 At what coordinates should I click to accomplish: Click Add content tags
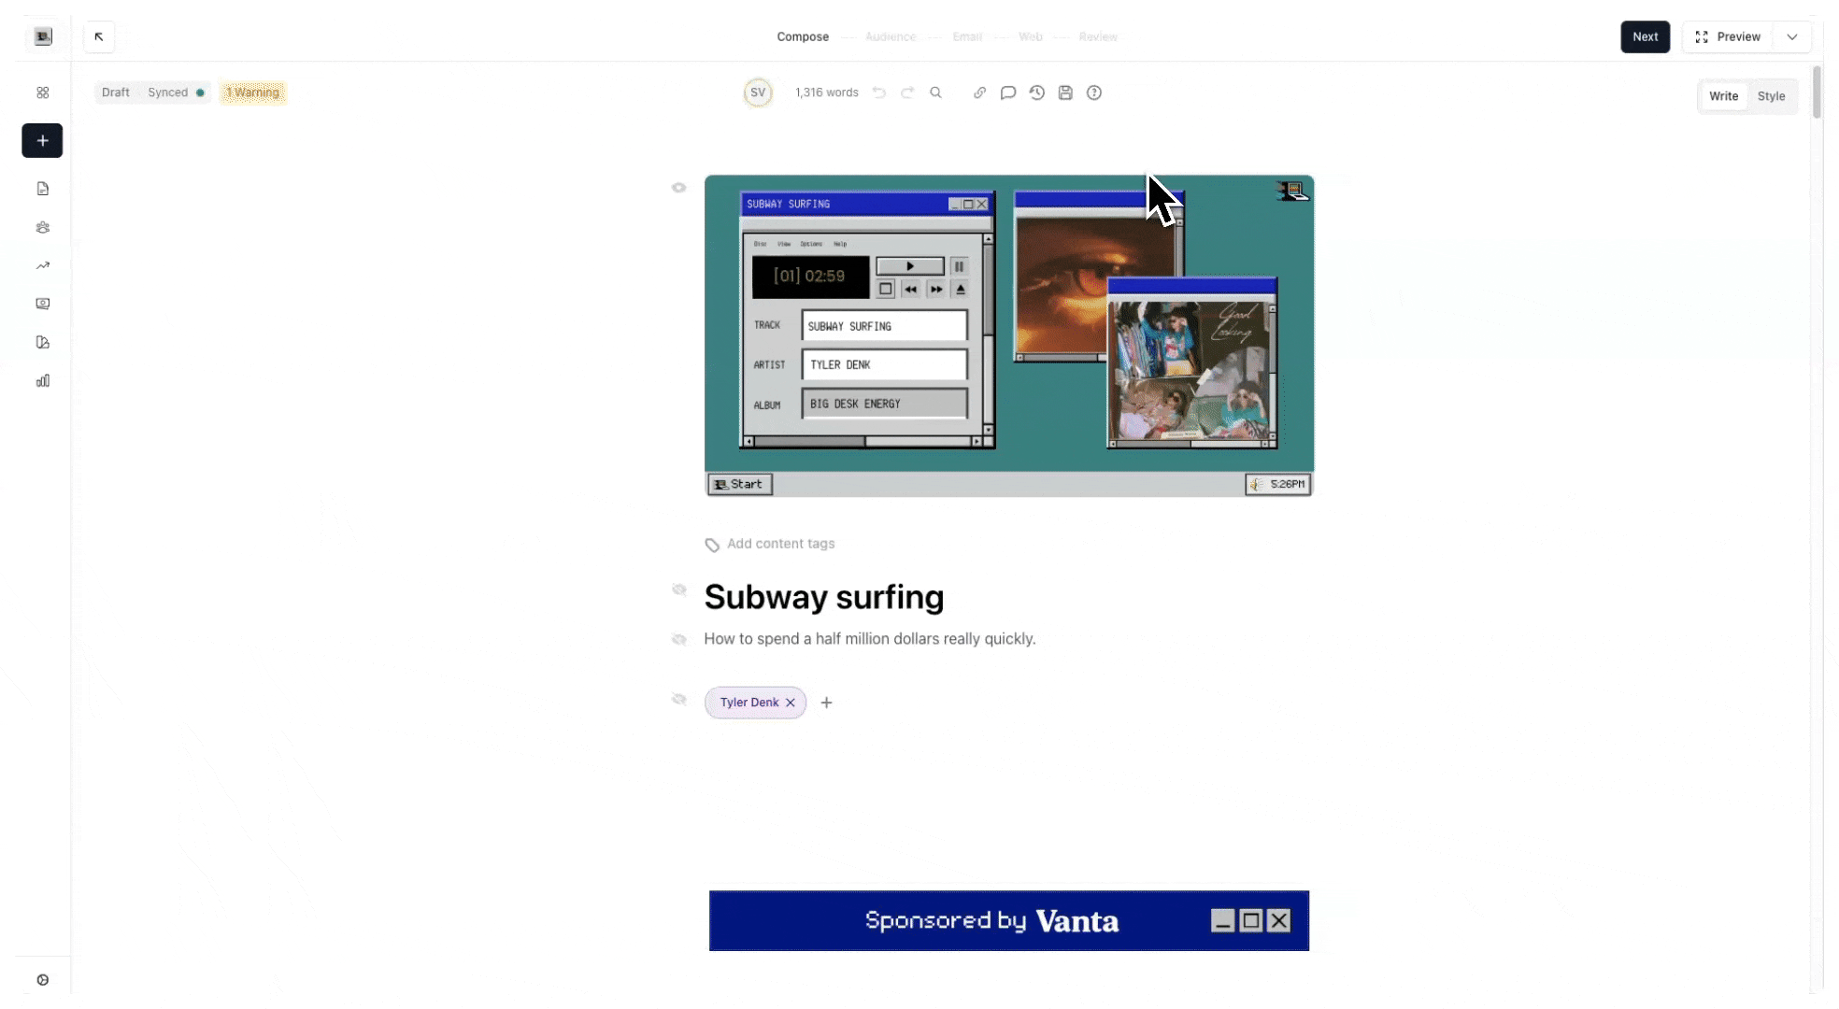(x=780, y=544)
